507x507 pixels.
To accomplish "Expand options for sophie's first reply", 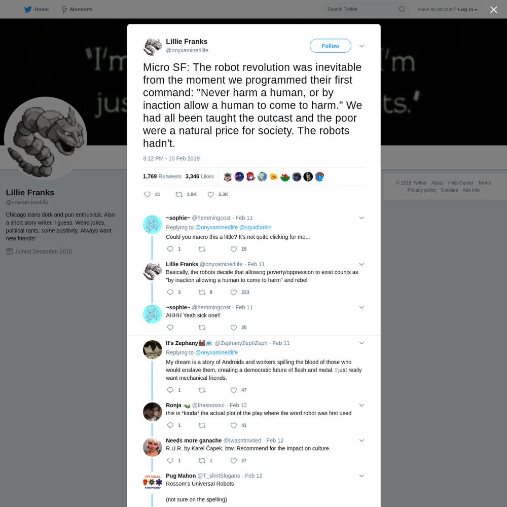I will 361,218.
